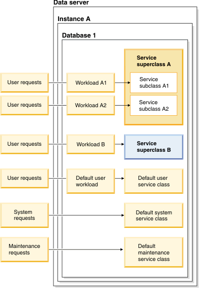Click User requests box beside Default user workload
199x288 pixels.
pyautogui.click(x=24, y=178)
